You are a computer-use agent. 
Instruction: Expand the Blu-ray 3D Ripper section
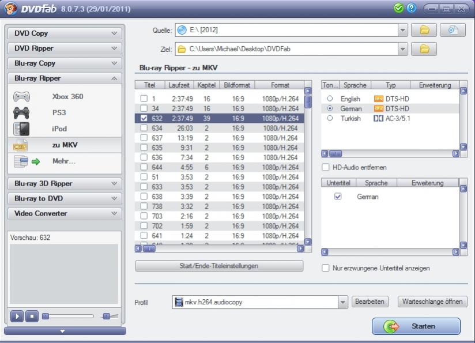(65, 184)
